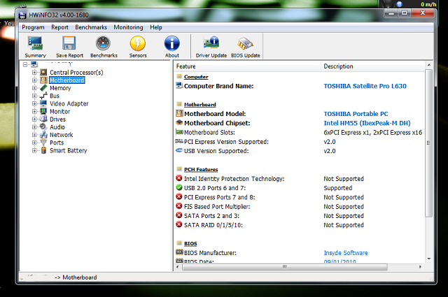448x297 pixels.
Task: Open the Benchmarks menu
Action: [x=91, y=27]
